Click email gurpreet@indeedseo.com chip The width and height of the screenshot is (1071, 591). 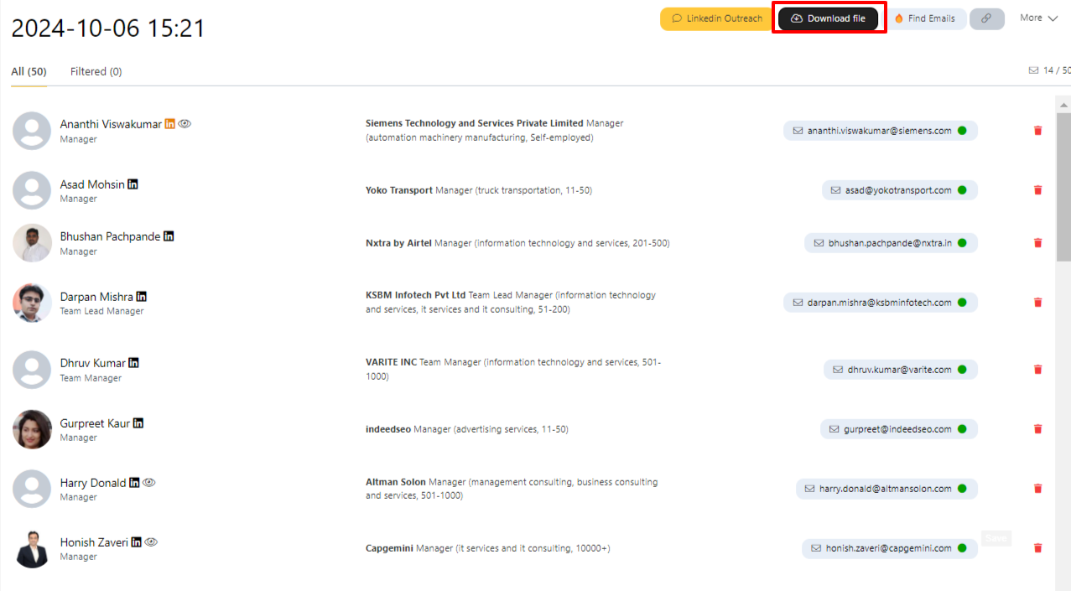899,429
